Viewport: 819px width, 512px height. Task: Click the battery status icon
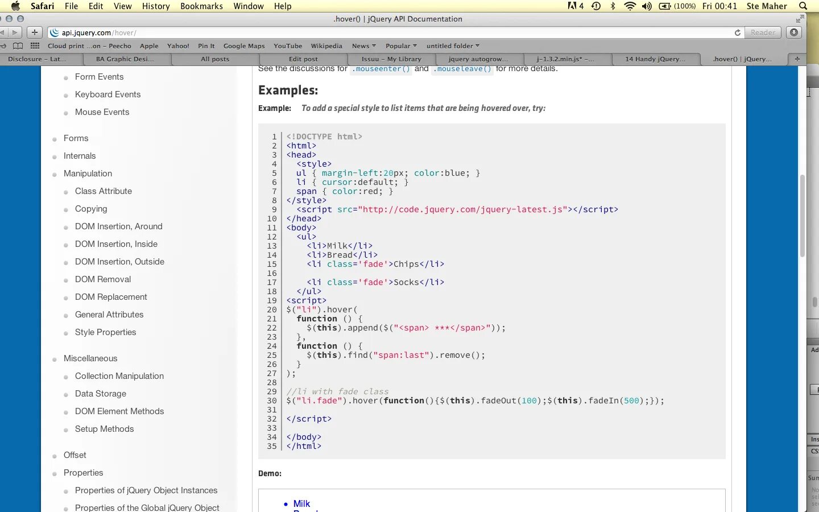665,6
